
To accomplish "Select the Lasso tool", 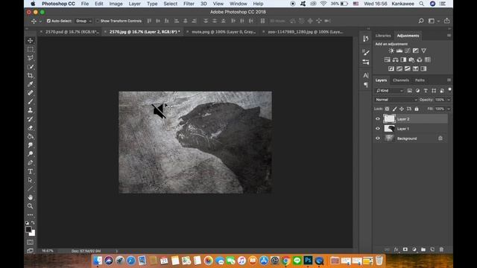I will (30, 58).
